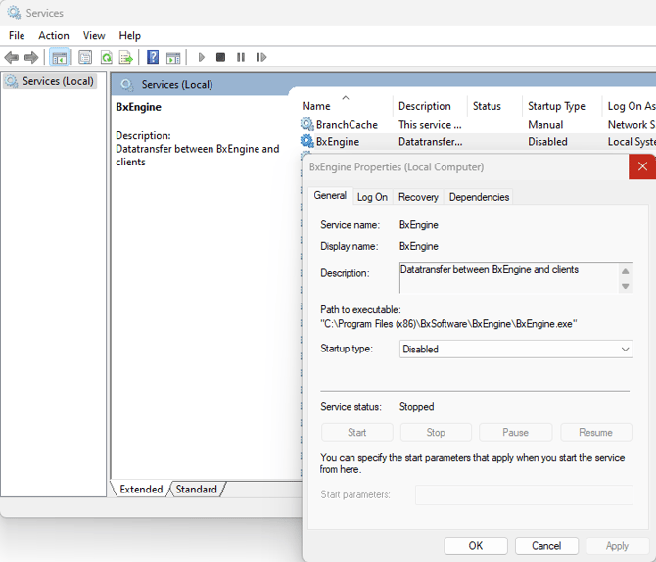Switch to the Extended view tab
The height and width of the screenshot is (562, 656).
click(141, 490)
